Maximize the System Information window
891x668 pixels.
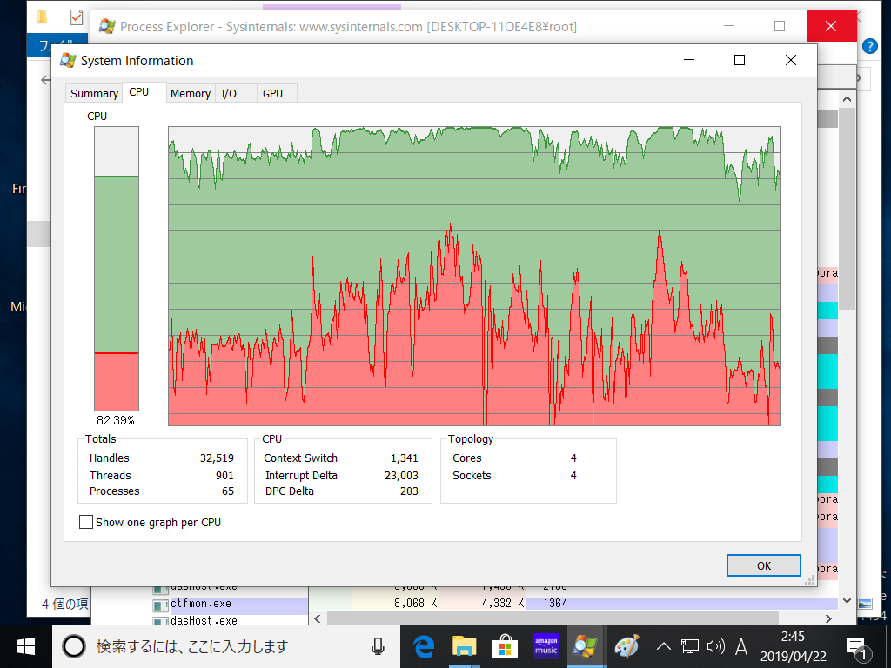point(740,60)
